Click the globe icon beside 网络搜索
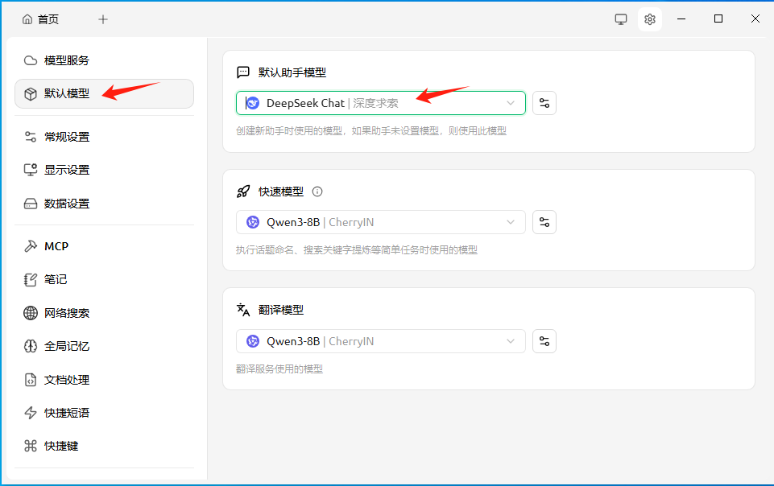 30,312
